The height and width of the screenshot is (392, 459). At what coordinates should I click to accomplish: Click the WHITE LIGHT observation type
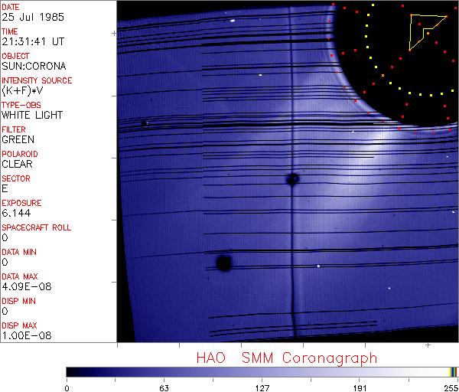pos(32,116)
